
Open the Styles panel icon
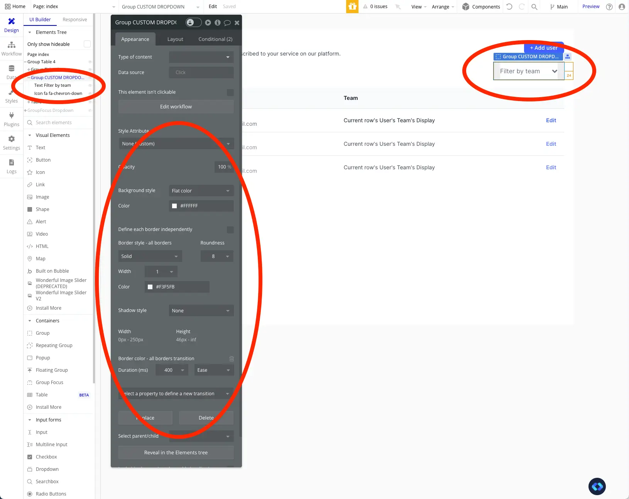[11, 94]
